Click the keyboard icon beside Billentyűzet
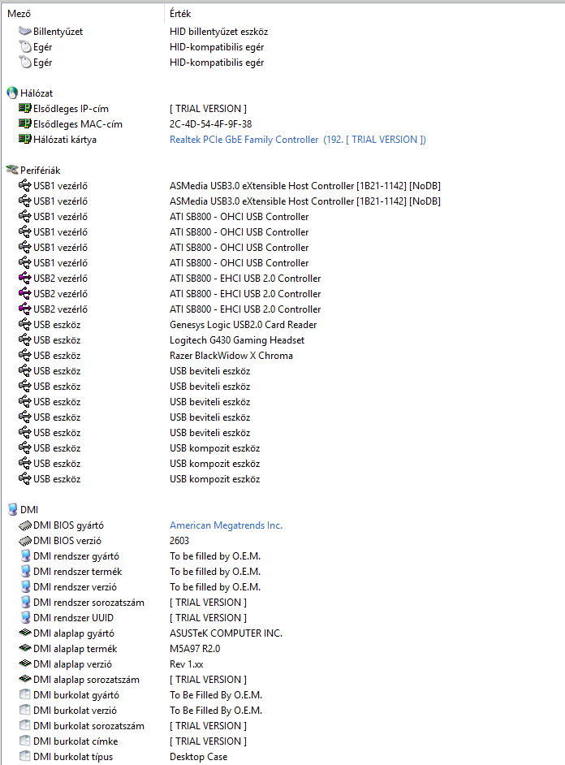The image size is (565, 765). pos(25,31)
